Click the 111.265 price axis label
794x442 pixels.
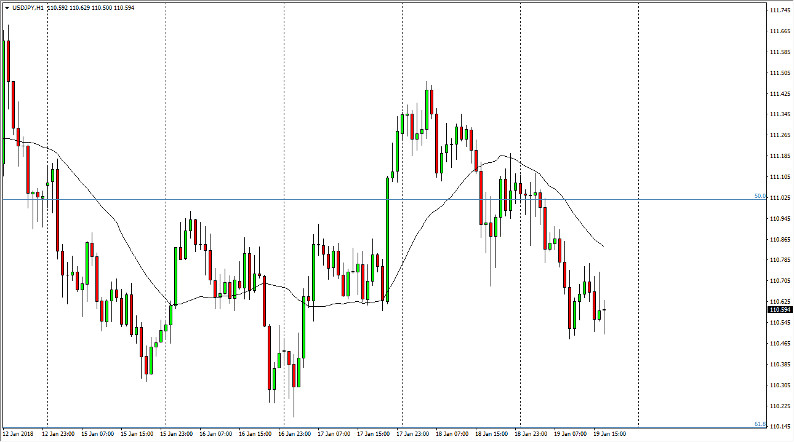pos(780,135)
